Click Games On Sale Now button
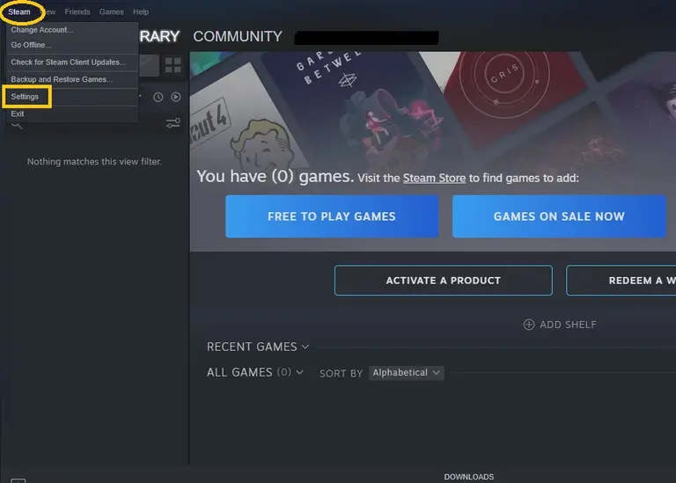The image size is (676, 483). click(559, 216)
